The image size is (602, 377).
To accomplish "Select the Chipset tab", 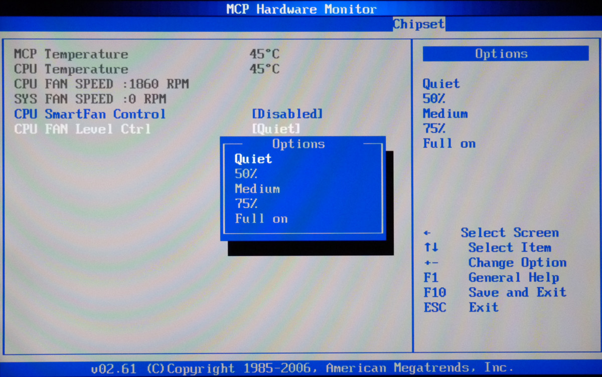I will coord(418,24).
